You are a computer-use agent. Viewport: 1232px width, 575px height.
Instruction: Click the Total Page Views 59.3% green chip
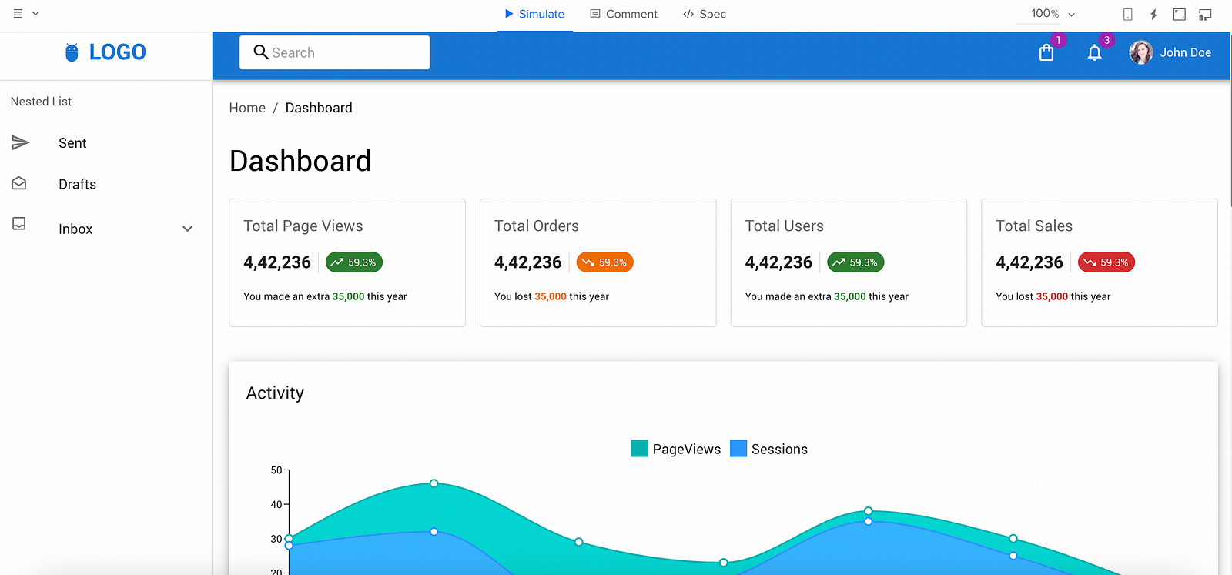(354, 262)
